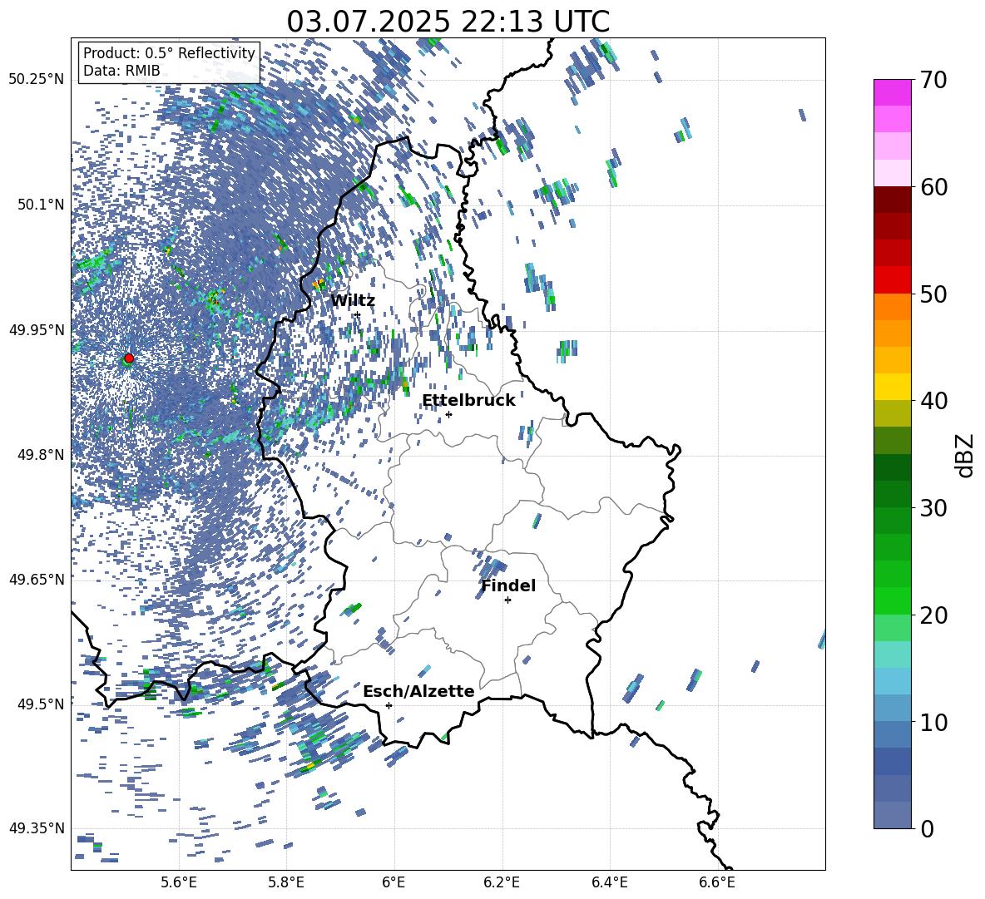Click the Ettelbruck station cross marker

point(448,414)
